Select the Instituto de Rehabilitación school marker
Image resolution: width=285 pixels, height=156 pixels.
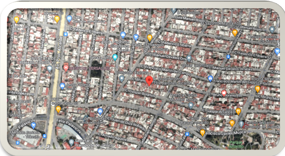pyautogui.click(x=50, y=69)
